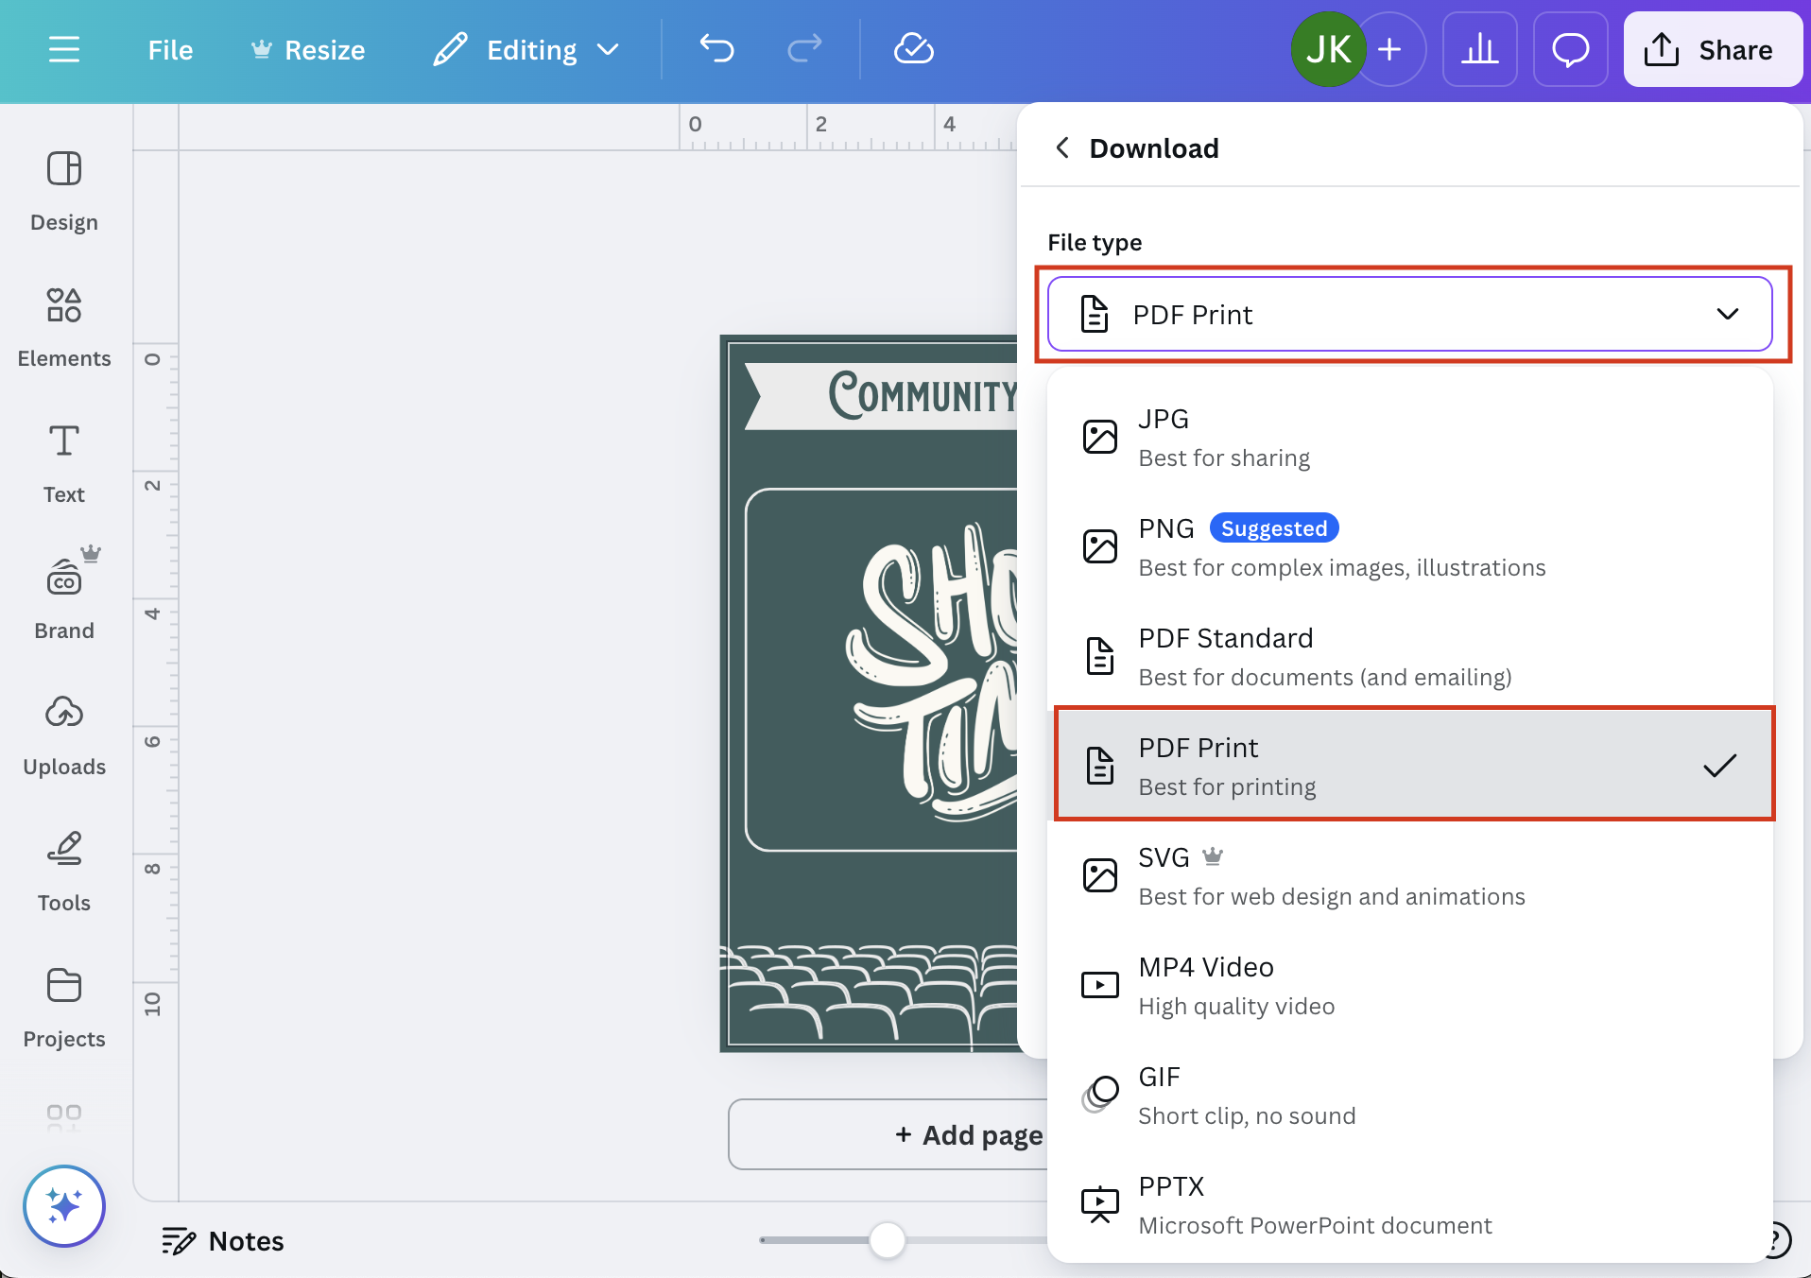Open the Design sidebar panel

[64, 191]
